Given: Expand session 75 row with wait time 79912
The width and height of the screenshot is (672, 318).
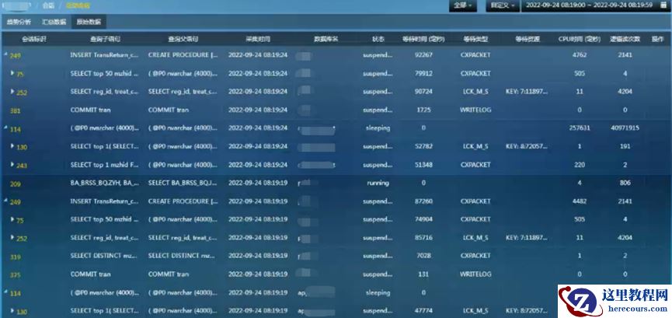Looking at the screenshot, I should [13, 73].
